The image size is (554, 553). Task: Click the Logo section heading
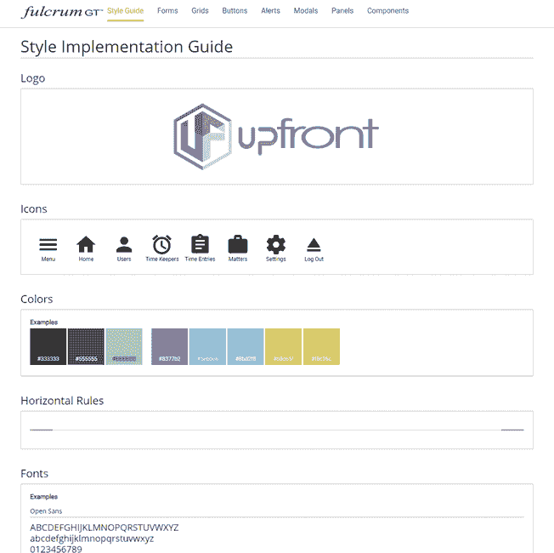pyautogui.click(x=33, y=78)
